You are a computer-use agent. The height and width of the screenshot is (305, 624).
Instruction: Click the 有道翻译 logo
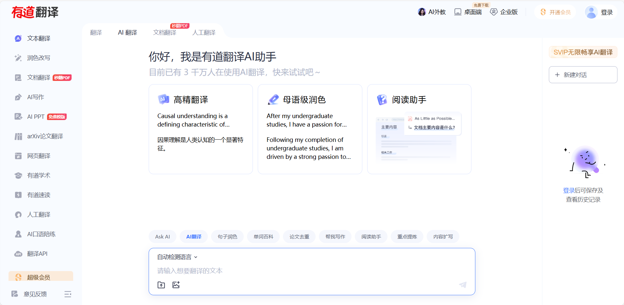tap(35, 12)
